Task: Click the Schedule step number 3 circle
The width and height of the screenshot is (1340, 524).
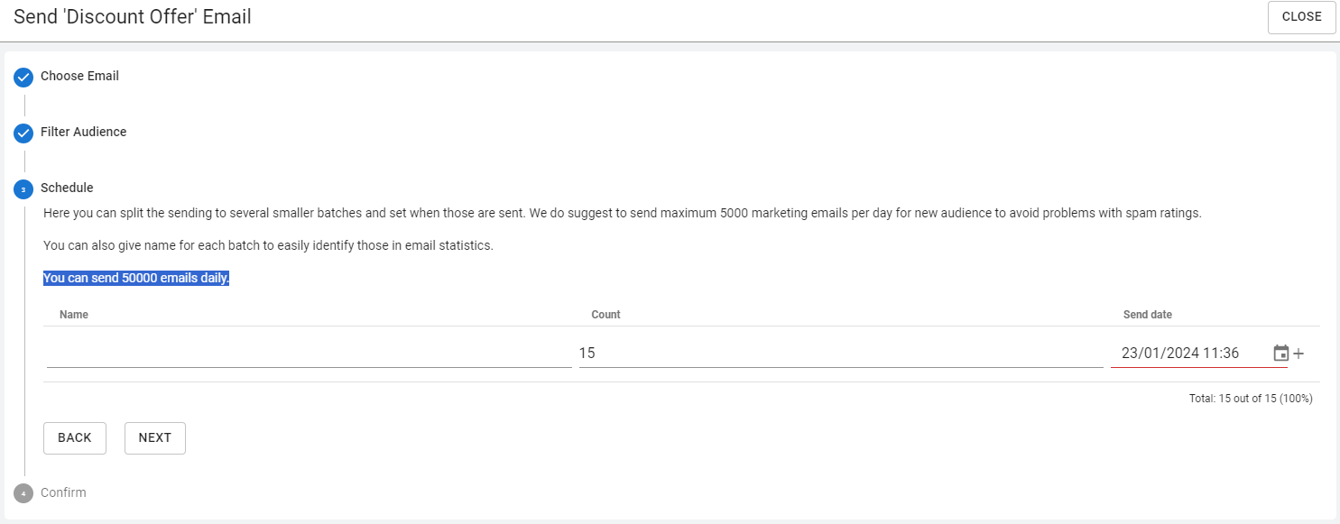Action: pos(23,189)
